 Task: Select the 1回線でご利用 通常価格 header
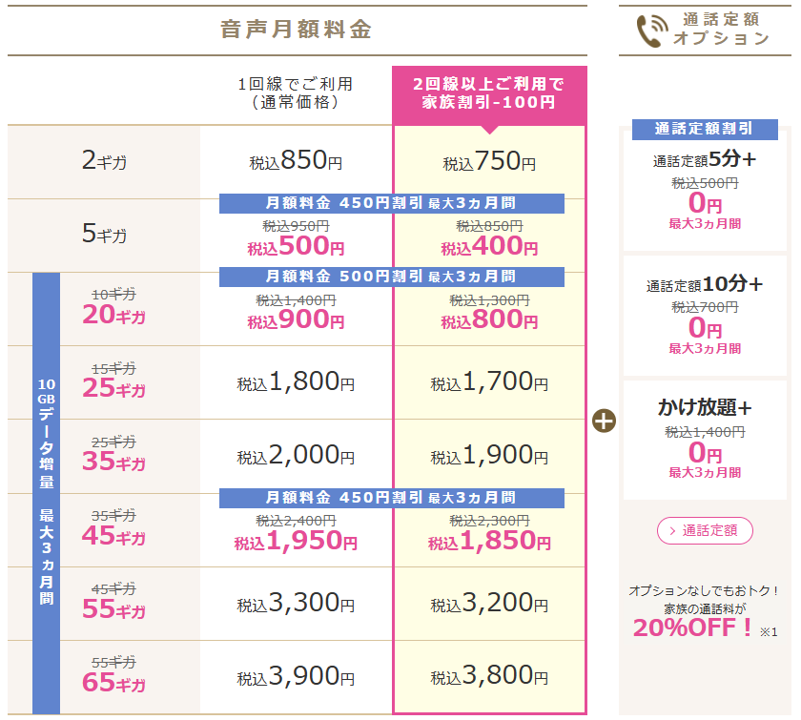pyautogui.click(x=296, y=93)
